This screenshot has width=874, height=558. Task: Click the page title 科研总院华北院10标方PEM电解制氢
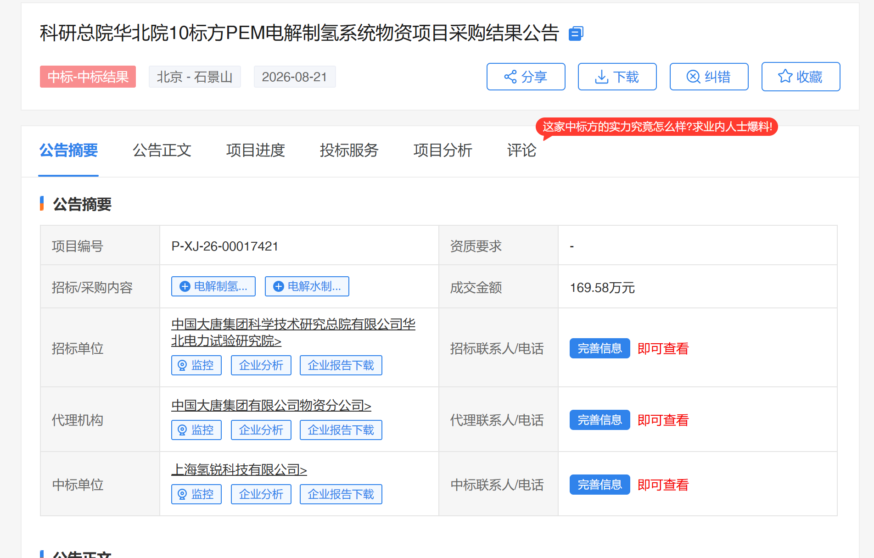point(299,33)
